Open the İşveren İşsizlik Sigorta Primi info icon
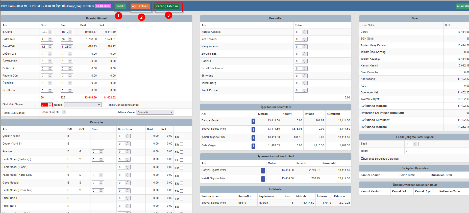The height and width of the screenshot is (213, 469). pyautogui.click(x=263, y=179)
